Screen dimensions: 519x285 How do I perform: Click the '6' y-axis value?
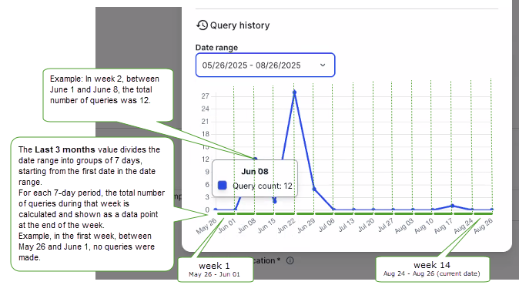pos(207,184)
